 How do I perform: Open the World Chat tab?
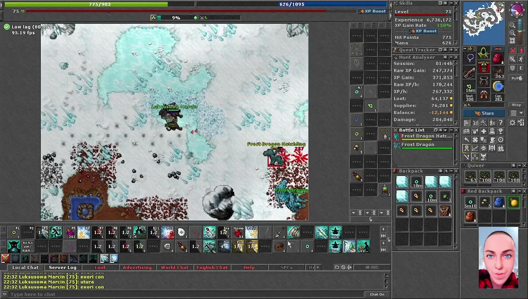pos(174,267)
